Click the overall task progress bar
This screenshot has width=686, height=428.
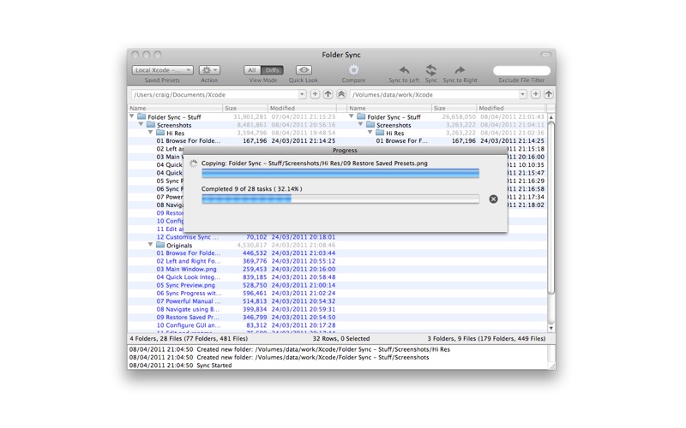[x=340, y=199]
